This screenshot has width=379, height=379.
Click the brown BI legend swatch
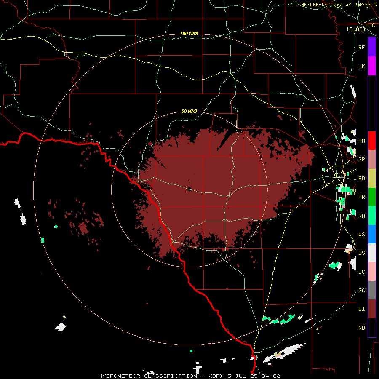372,309
